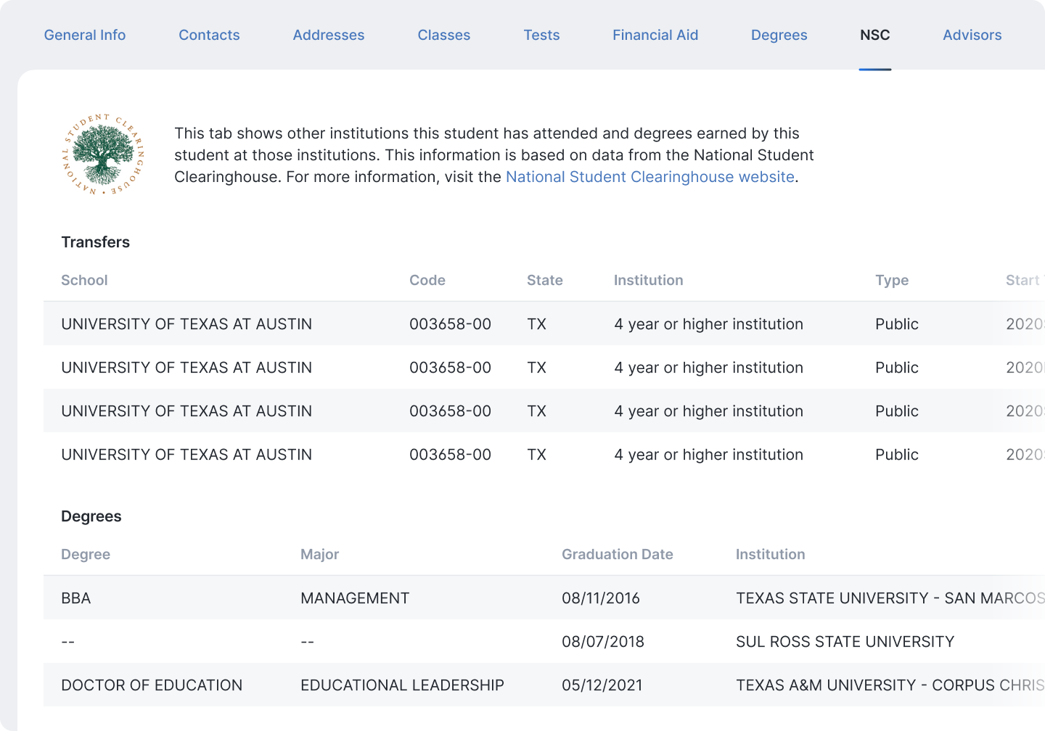Click the National Student Clearinghouse tree logo
The image size is (1045, 731).
(x=103, y=154)
